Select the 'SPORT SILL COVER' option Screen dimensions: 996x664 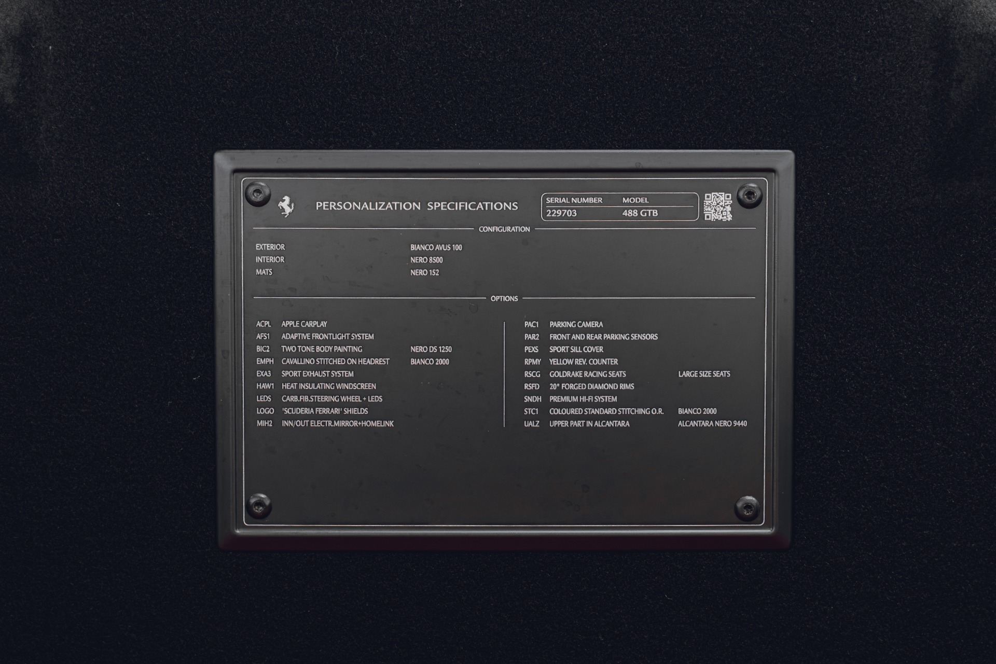(x=576, y=349)
